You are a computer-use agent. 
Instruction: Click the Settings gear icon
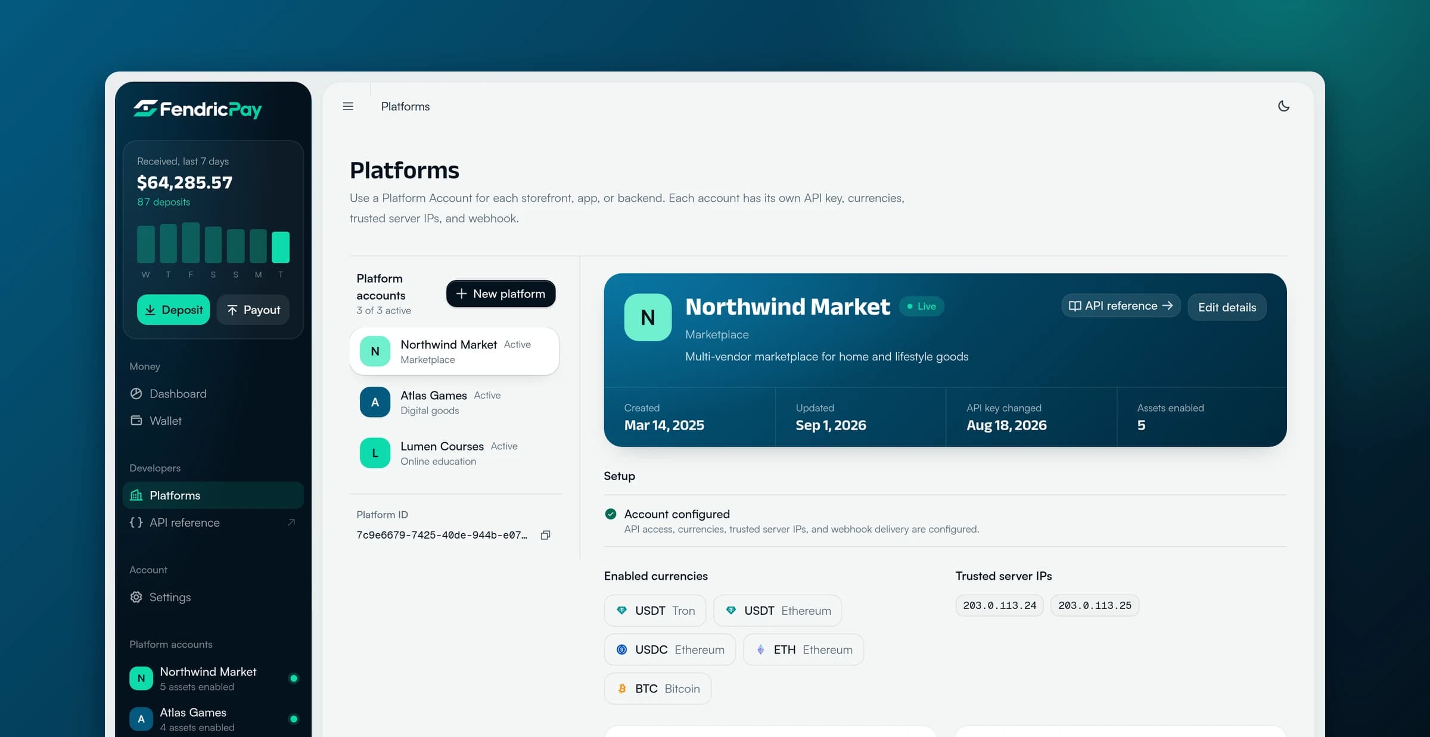pyautogui.click(x=136, y=597)
